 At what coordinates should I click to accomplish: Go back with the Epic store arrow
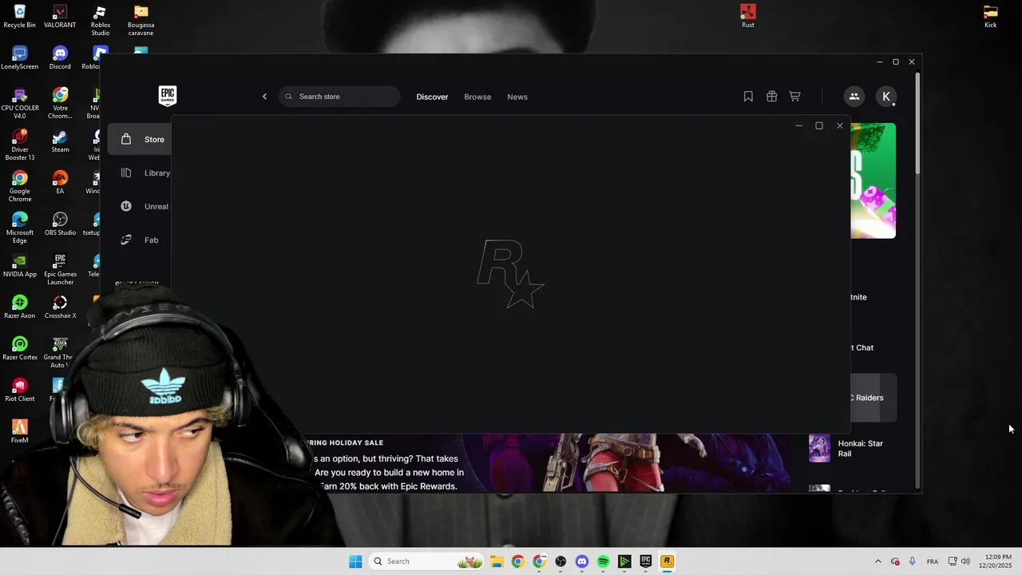(x=264, y=97)
